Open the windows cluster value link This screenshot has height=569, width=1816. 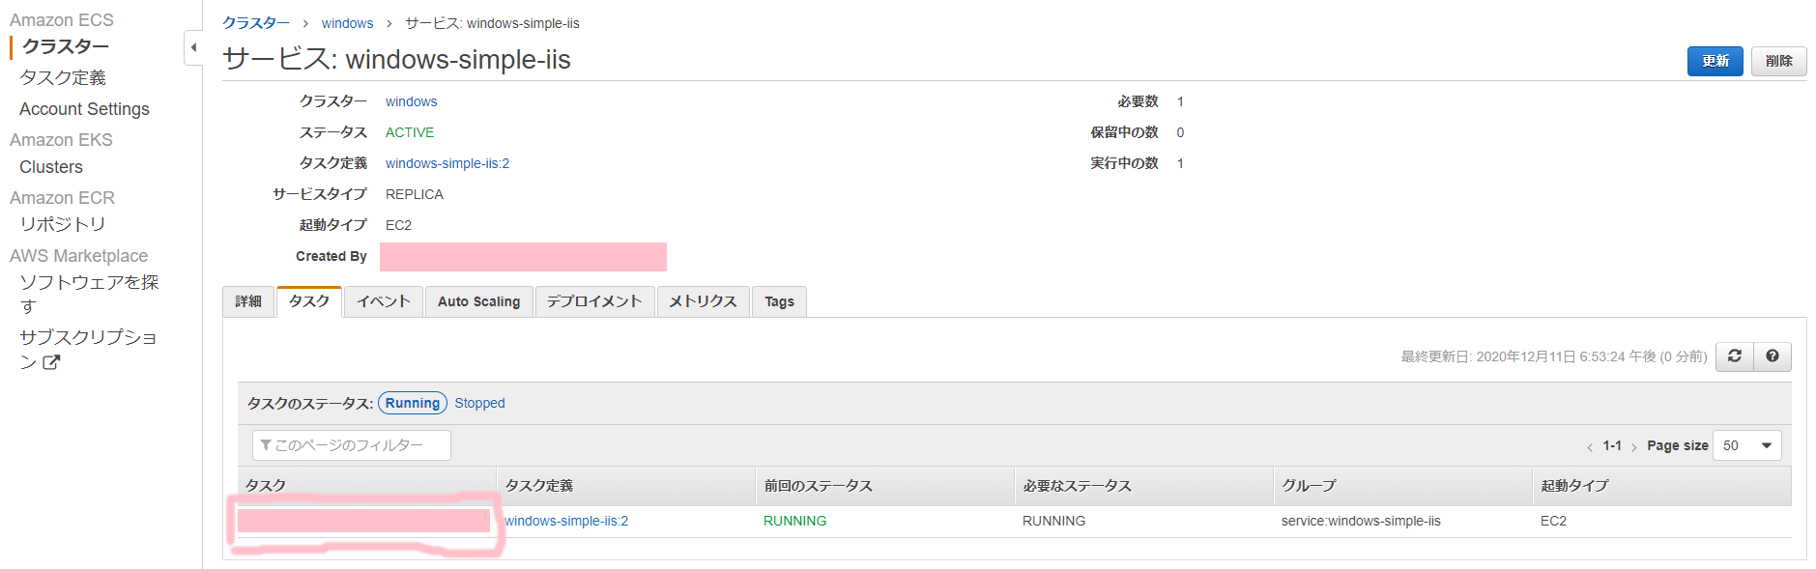[x=411, y=101]
